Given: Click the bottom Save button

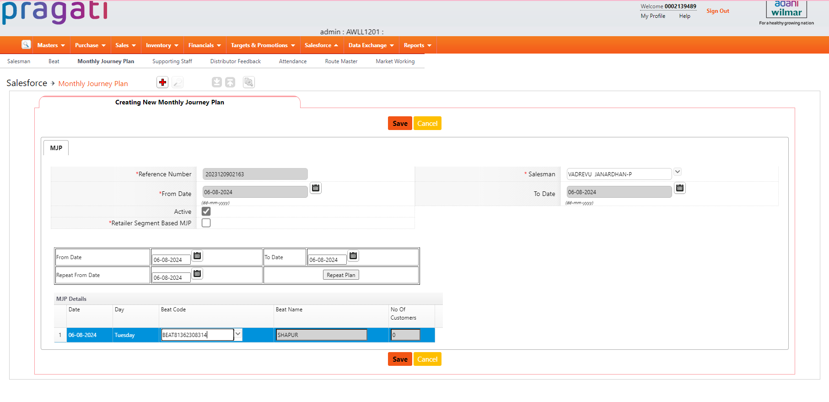Looking at the screenshot, I should tap(400, 359).
